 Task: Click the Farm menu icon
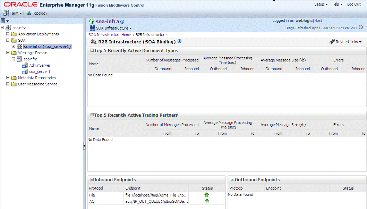click(6, 13)
